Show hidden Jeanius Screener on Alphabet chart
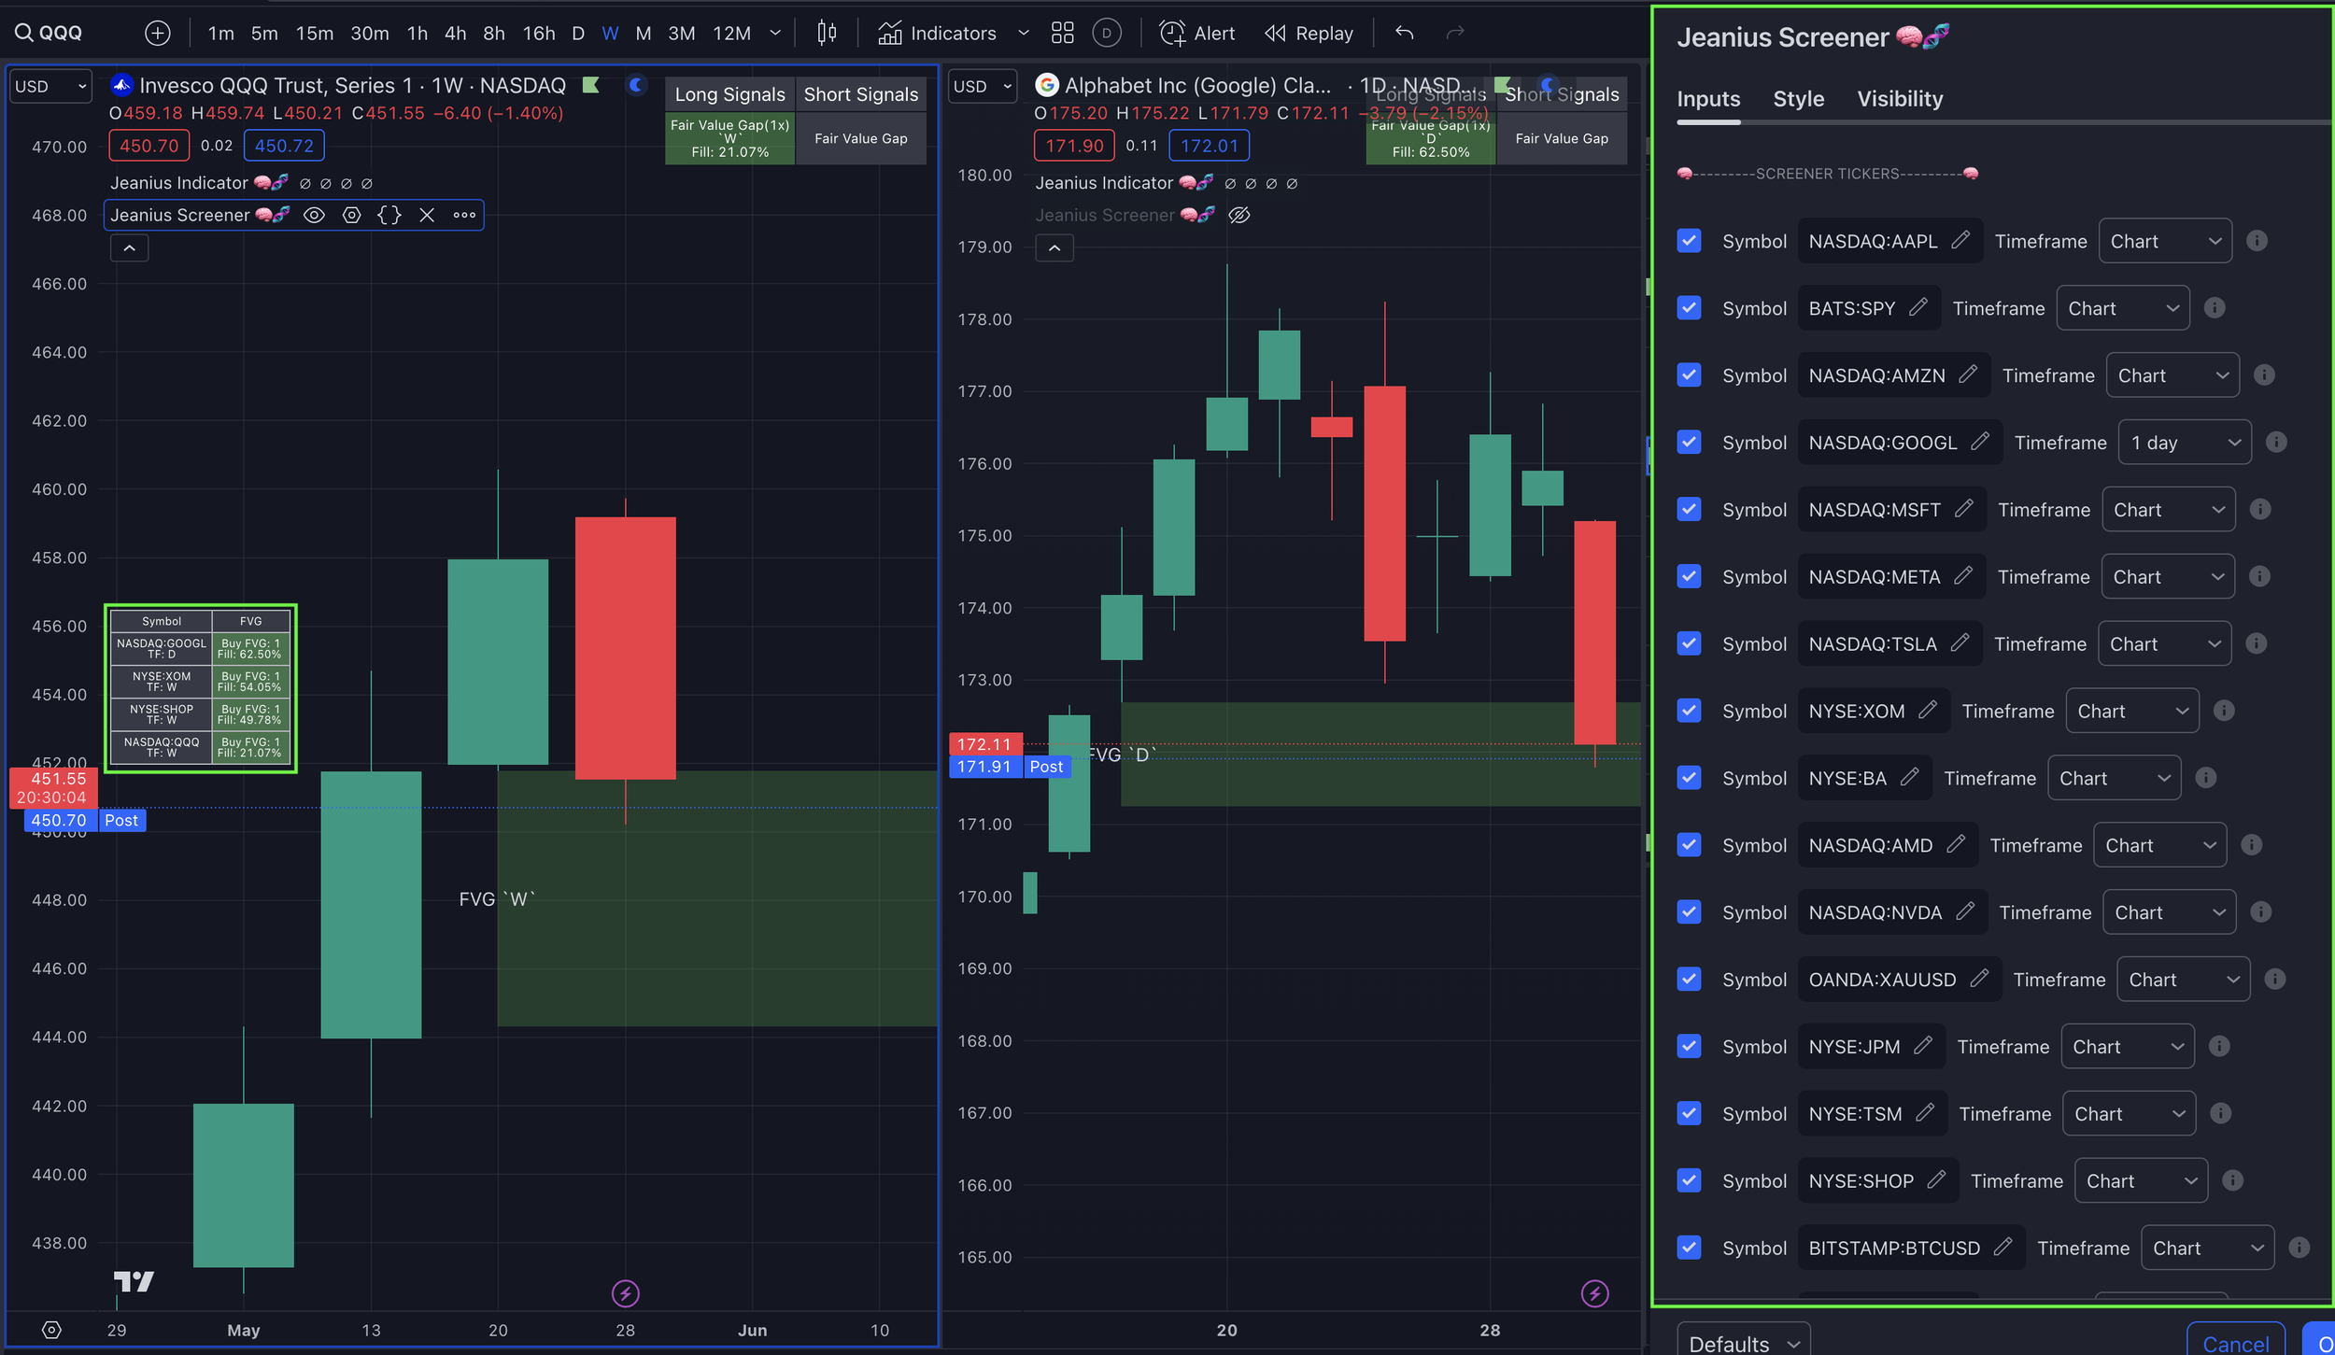The width and height of the screenshot is (2335, 1355). 1239,215
